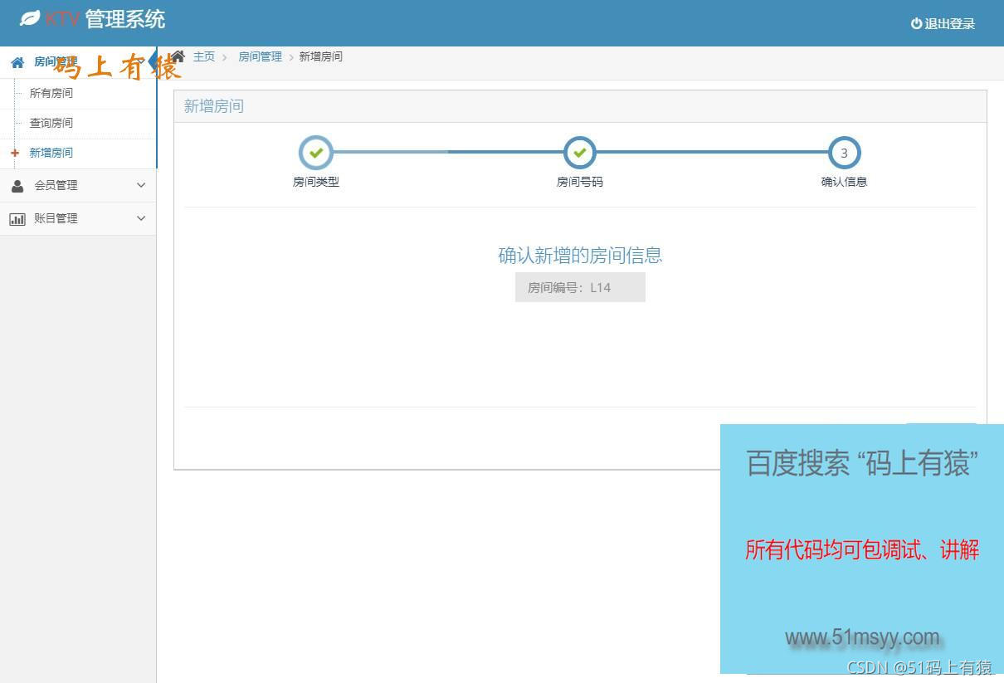Click the 房间编号：L14 info box
This screenshot has width=1004, height=683.
(580, 287)
